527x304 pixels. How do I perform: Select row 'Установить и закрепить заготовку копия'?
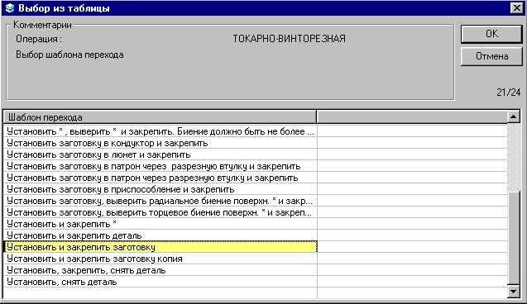(x=160, y=259)
